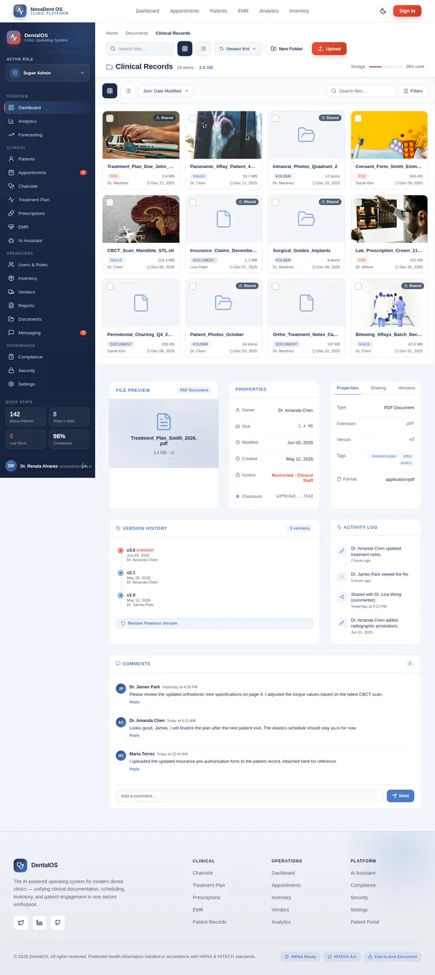
Task: Open Sort: Date Modified dropdown
Action: (166, 90)
